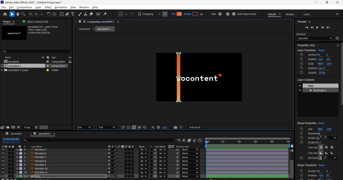Screen dimensions: 343x180
Task: Expand the Strip layer properties
Action: coord(17,176)
